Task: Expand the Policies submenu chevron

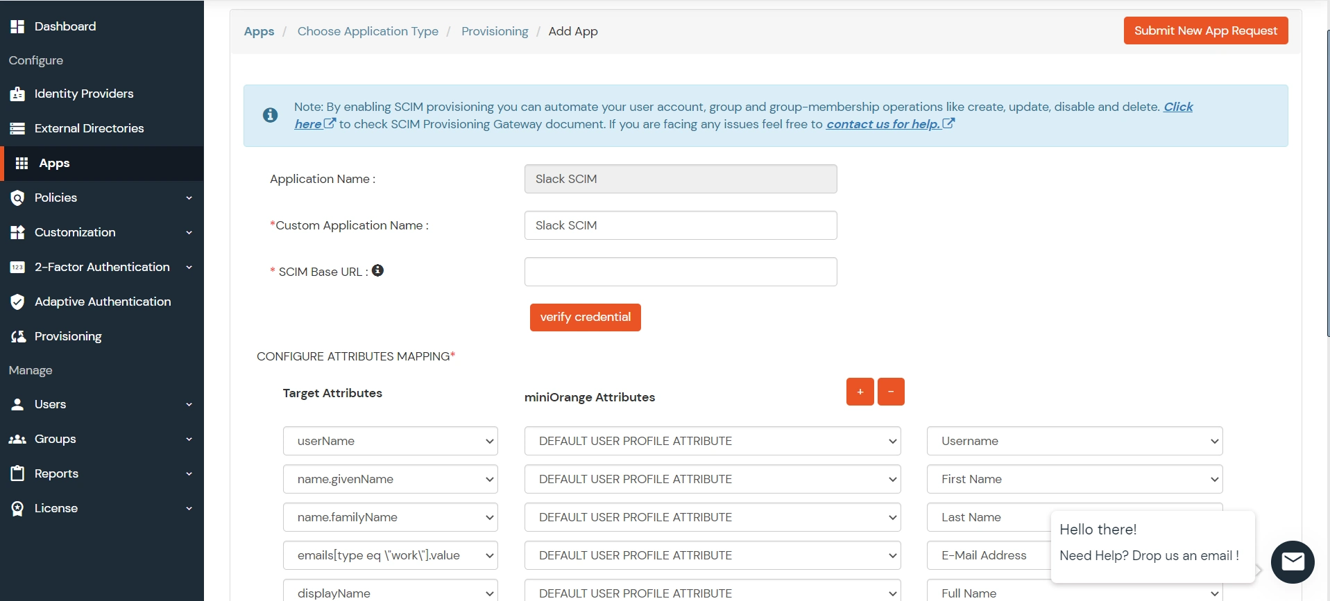Action: coord(189,198)
